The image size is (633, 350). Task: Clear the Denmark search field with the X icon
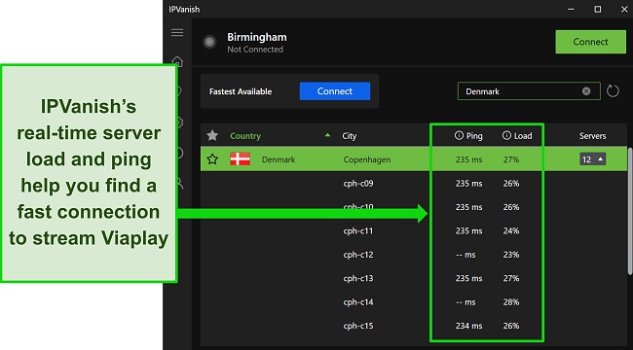pyautogui.click(x=586, y=91)
